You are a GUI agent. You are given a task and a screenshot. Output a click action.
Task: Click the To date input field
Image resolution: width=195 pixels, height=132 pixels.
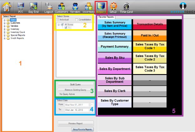click(x=77, y=110)
